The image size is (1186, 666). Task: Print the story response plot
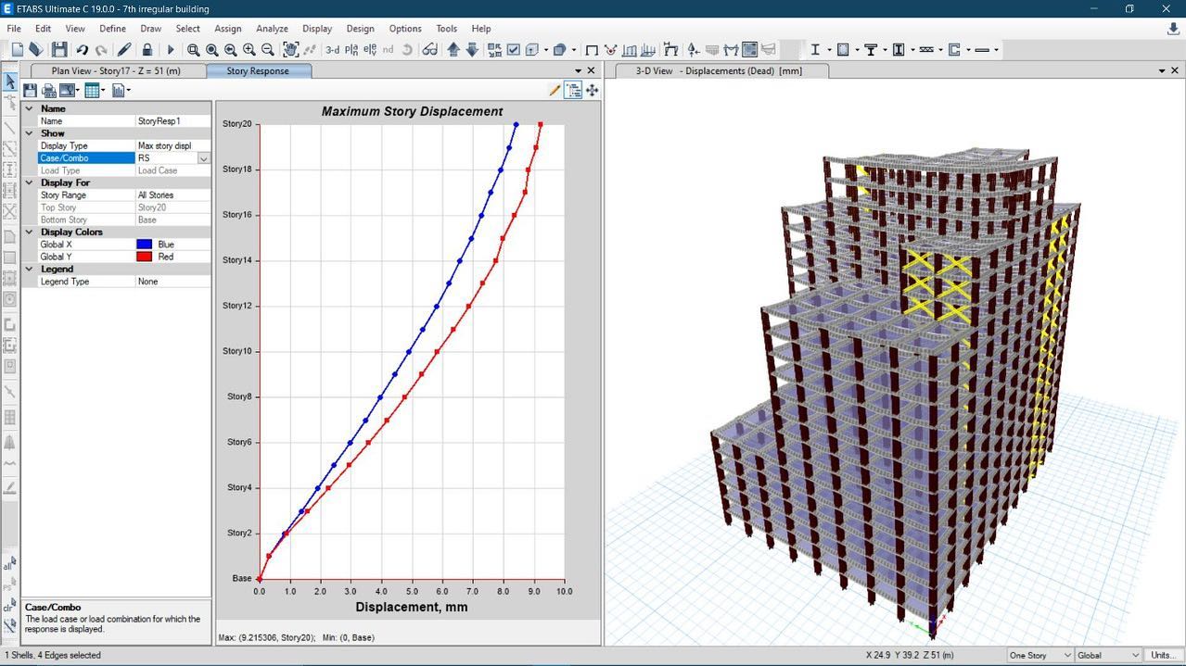[x=47, y=90]
